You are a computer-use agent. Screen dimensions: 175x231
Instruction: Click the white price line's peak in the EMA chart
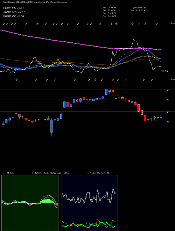134,39
